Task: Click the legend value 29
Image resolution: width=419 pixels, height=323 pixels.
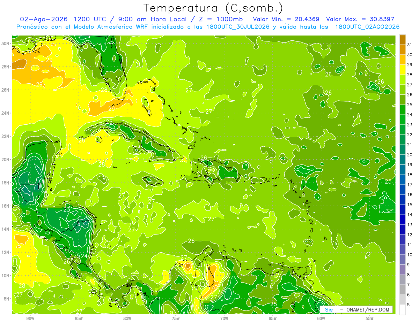Action: 410,64
